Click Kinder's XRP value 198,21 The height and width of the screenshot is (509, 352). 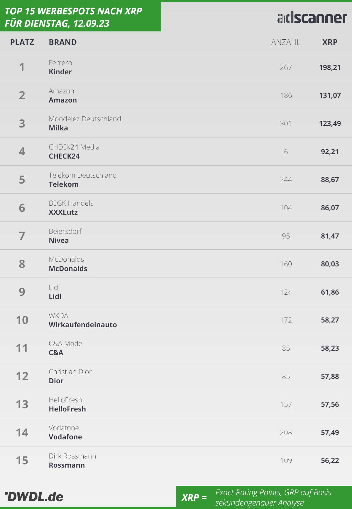(330, 68)
